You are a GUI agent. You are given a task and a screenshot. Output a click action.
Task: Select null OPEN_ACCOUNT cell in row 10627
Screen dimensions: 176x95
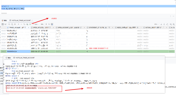71,51
